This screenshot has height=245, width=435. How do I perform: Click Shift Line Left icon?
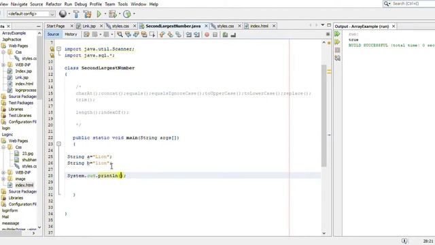coord(189,35)
